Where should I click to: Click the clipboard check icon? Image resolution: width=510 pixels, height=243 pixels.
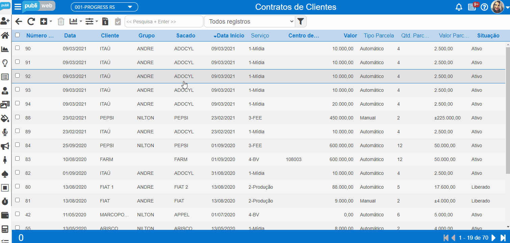(x=118, y=22)
